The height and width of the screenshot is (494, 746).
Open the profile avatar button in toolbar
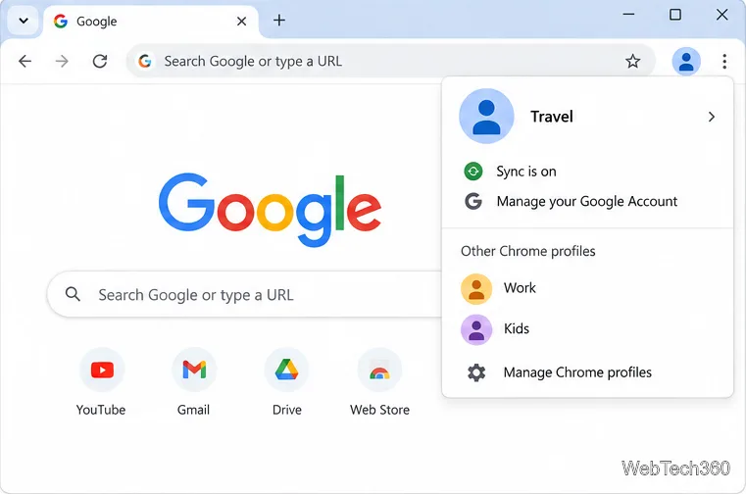[686, 61]
